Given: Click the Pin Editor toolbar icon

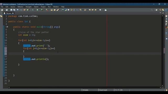Looking at the screenshot, I should [x=106, y=10].
